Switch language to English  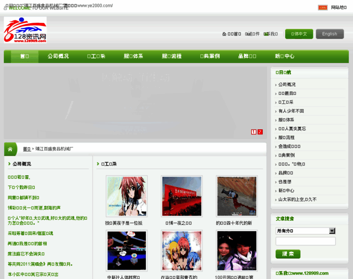pyautogui.click(x=330, y=34)
